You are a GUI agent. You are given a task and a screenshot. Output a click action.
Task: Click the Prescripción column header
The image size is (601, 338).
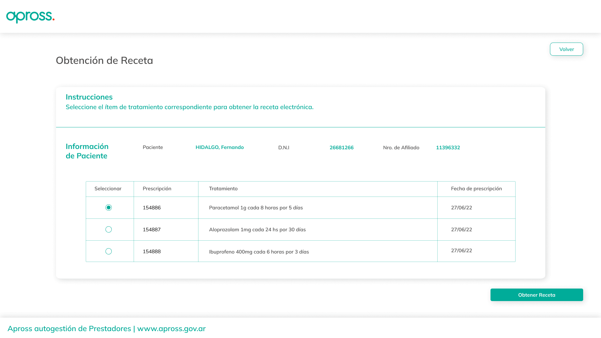click(x=157, y=188)
